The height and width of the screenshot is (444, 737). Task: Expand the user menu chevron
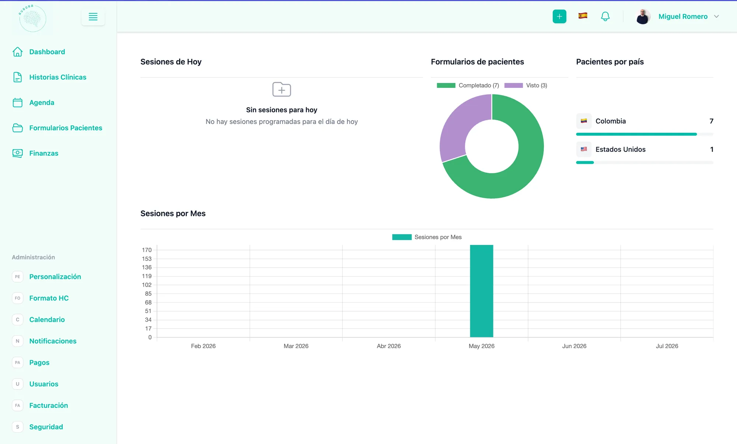click(x=716, y=17)
